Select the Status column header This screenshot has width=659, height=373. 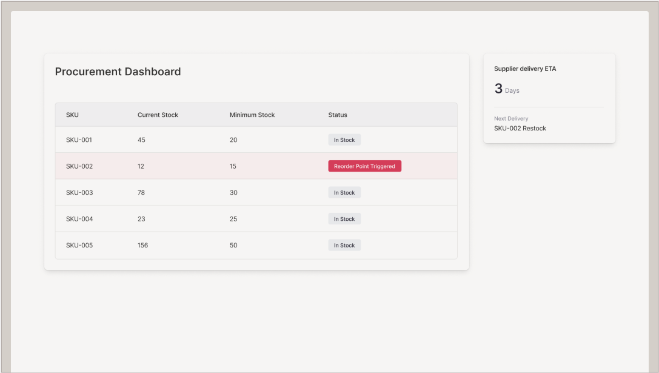point(338,115)
